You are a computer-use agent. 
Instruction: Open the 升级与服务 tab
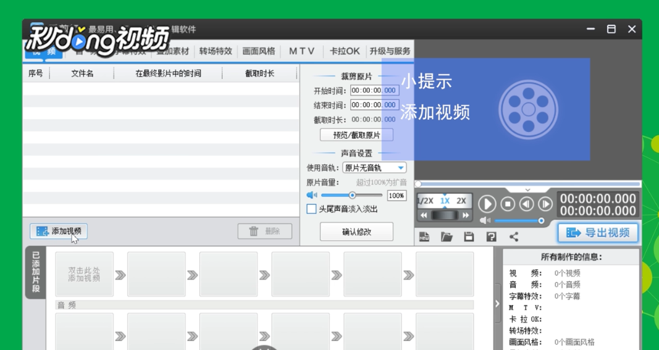[x=390, y=51]
